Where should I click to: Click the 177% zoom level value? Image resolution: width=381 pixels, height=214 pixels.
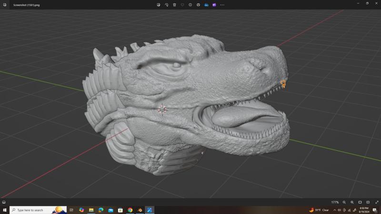(335, 202)
